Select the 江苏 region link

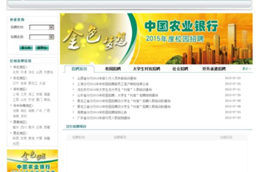(x=24, y=94)
